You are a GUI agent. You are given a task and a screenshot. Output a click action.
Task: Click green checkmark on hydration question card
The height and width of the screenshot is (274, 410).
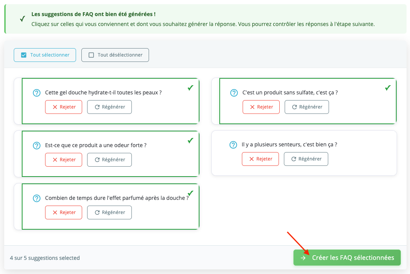(190, 88)
